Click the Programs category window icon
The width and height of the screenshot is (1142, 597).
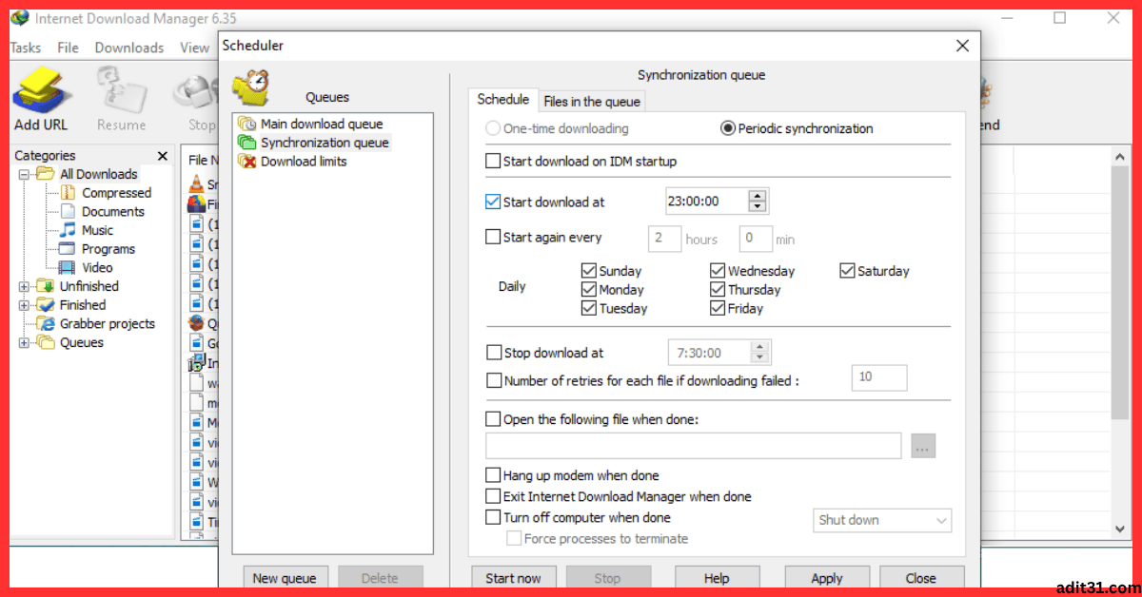pos(68,249)
